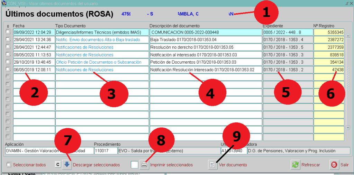The image size is (354, 175).
Task: Select the checkbox for the 06/05/2019 row
Action: pos(8,70)
